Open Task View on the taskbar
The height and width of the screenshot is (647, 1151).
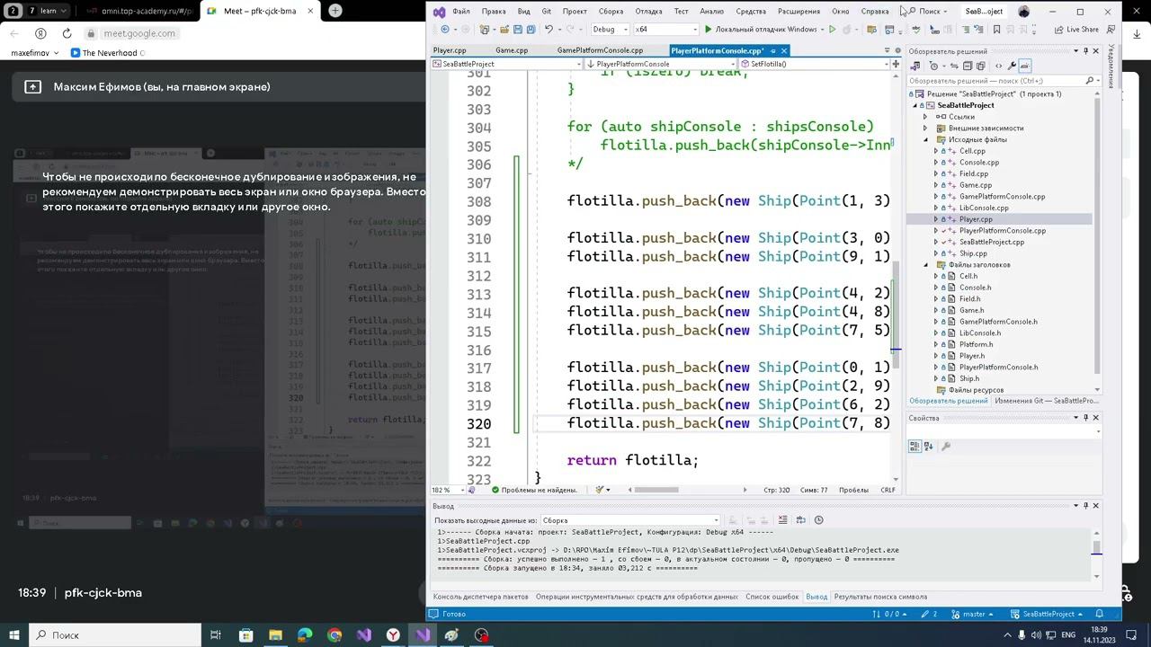216,635
